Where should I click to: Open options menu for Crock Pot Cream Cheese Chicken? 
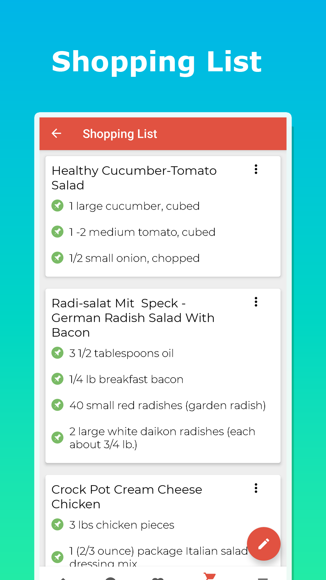click(x=256, y=488)
